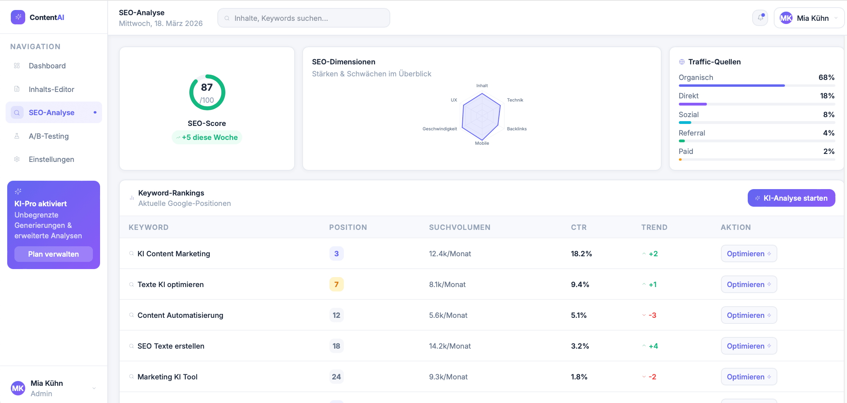
Task: Click the MK avatar in top bar
Action: click(x=786, y=18)
